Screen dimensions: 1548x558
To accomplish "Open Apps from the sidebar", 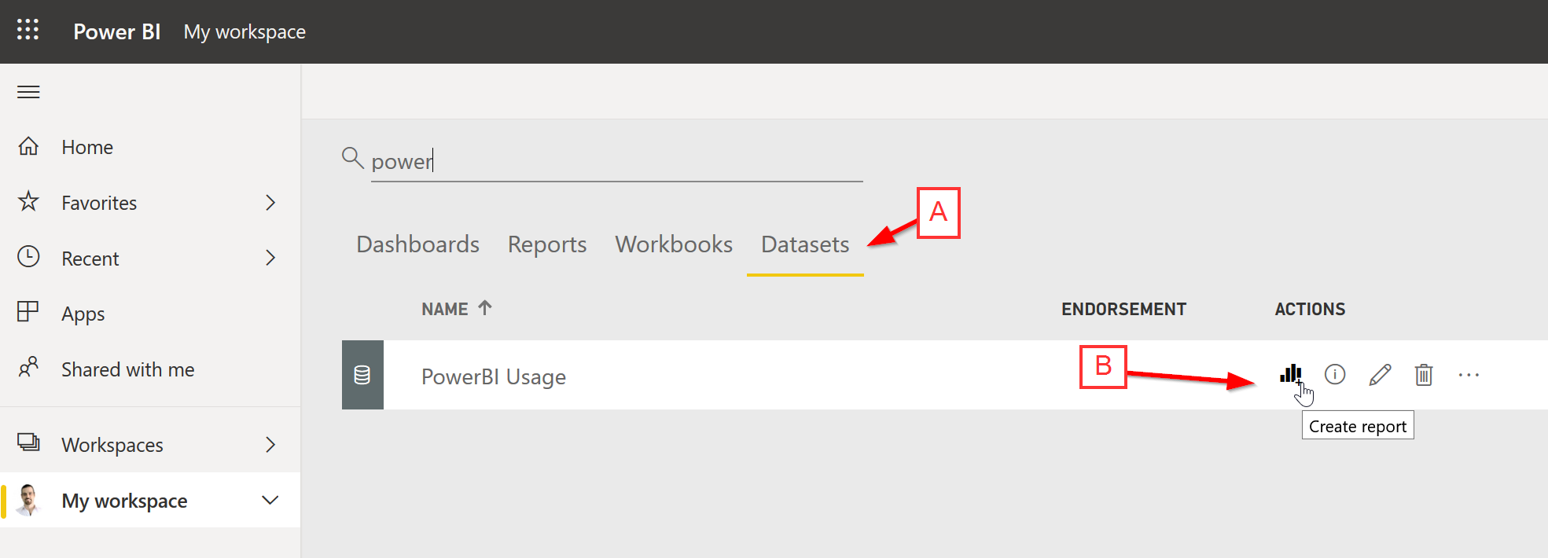I will [83, 314].
